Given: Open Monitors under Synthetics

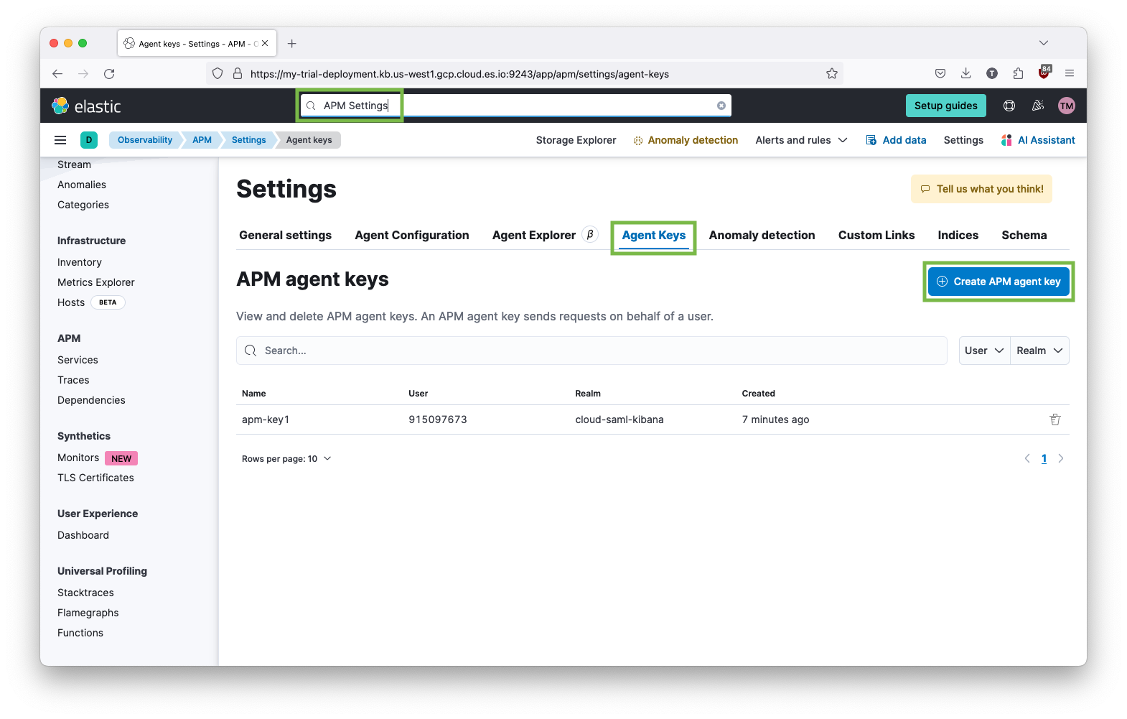Looking at the screenshot, I should pyautogui.click(x=78, y=458).
